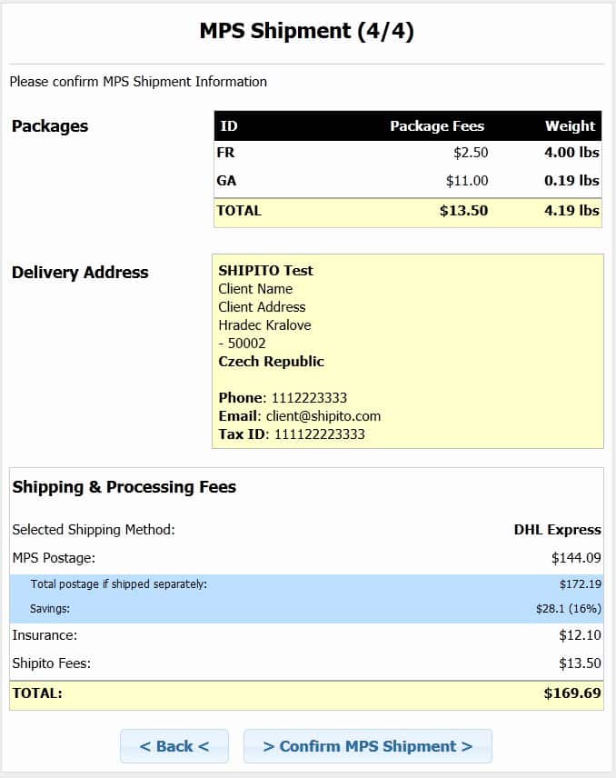This screenshot has width=616, height=778.
Task: Click the Tax ID value 111122223333
Action: [319, 434]
